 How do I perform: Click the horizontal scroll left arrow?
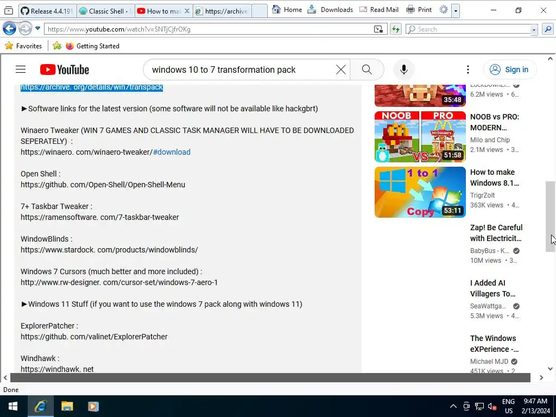pos(5,378)
